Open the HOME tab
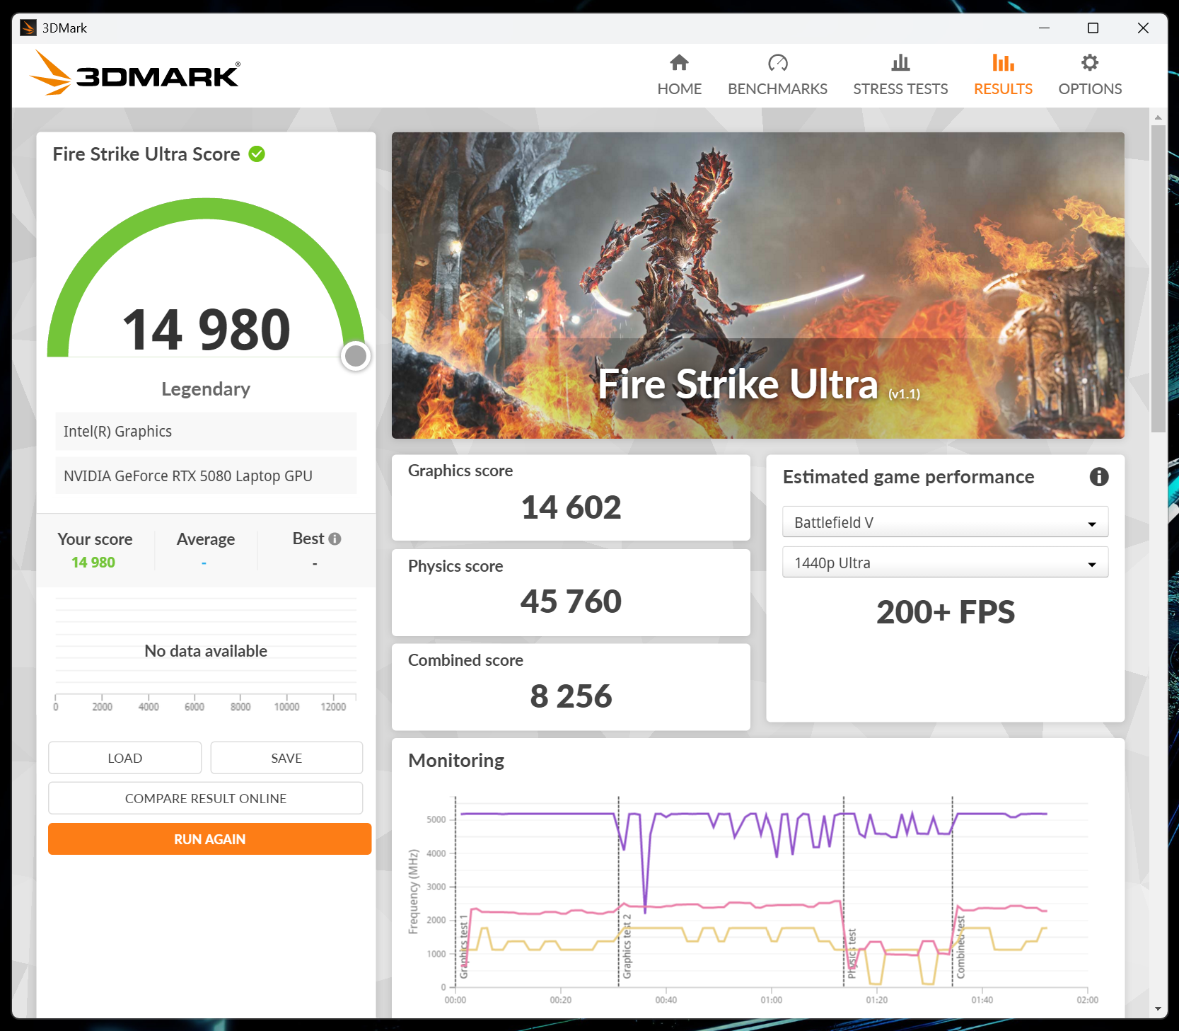This screenshot has width=1179, height=1031. pyautogui.click(x=679, y=74)
